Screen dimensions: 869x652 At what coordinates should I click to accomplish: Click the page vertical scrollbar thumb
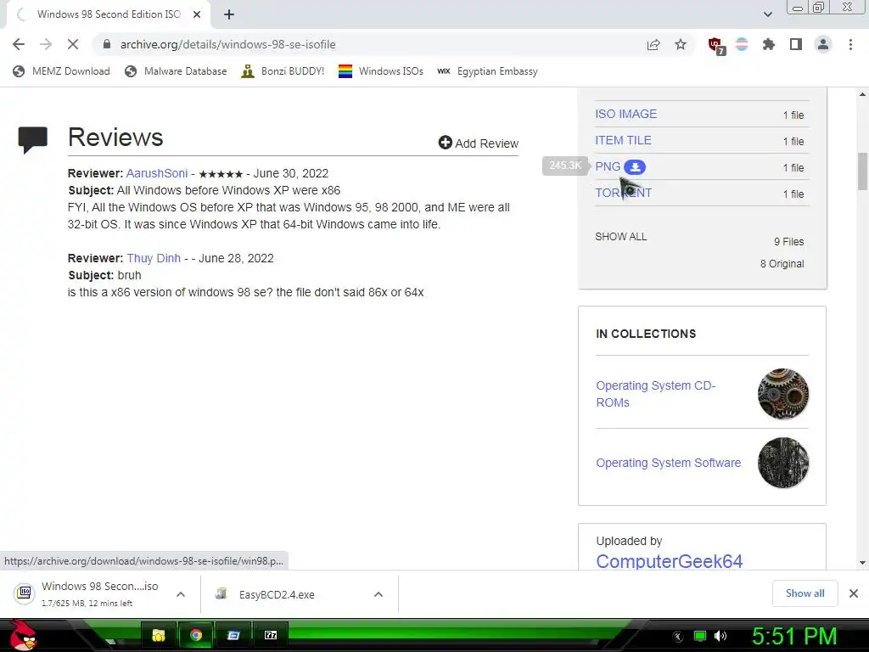pos(862,171)
